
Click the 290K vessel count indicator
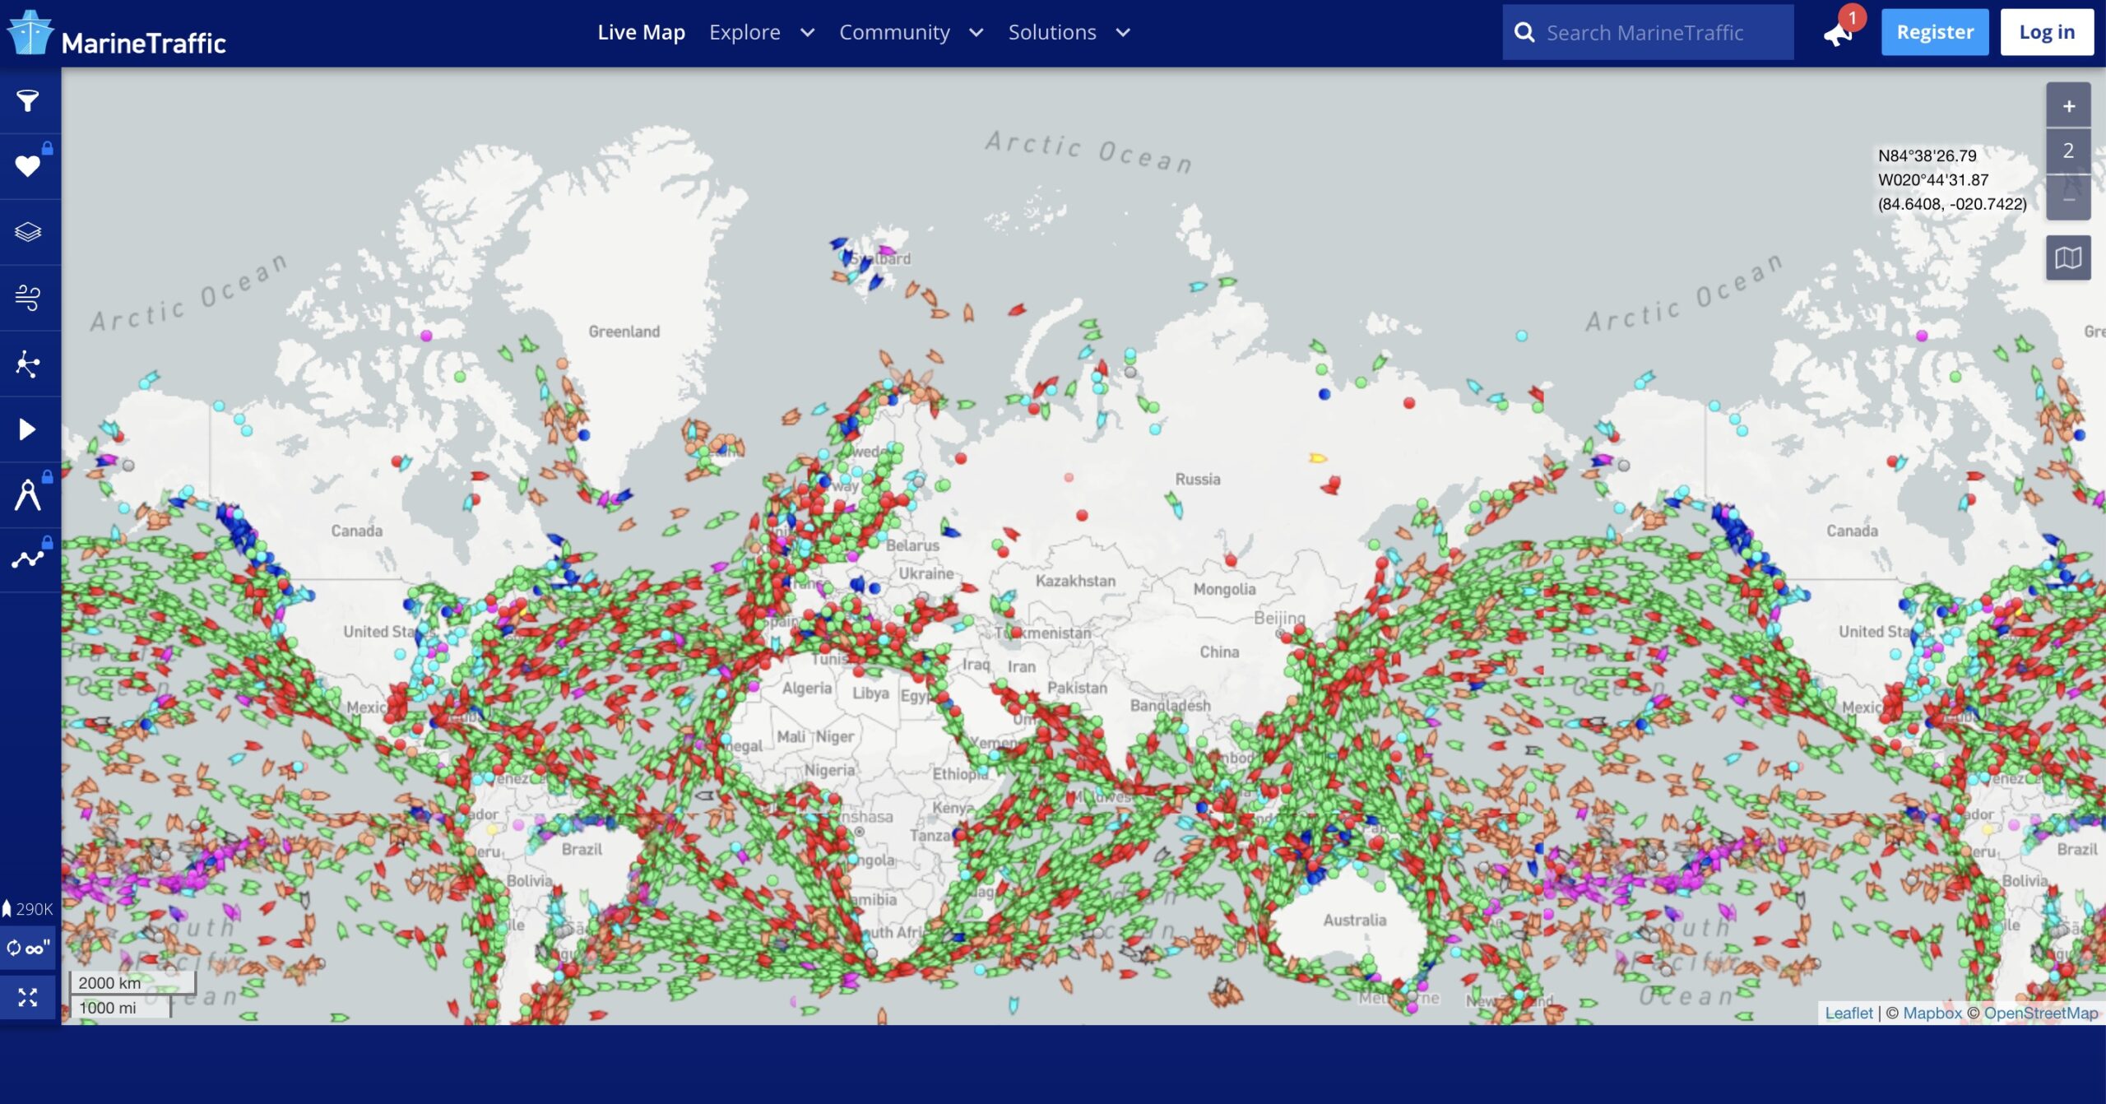pos(29,909)
